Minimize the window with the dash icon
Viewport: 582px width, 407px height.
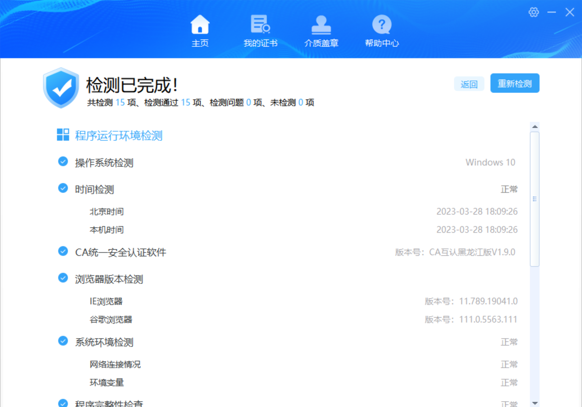tap(552, 12)
